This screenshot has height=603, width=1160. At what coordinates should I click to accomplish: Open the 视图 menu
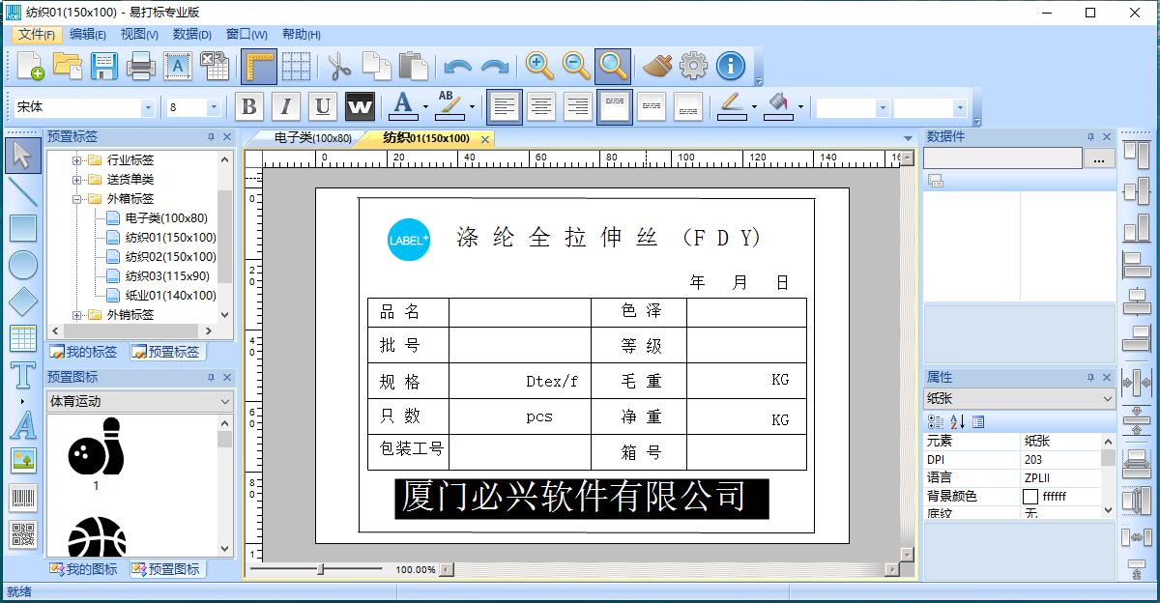139,34
